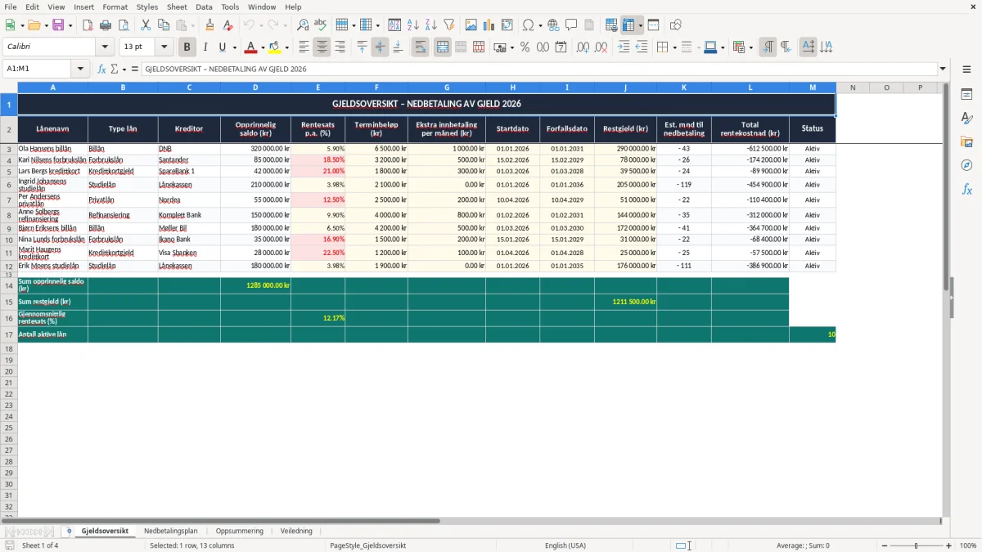Screen dimensions: 982x552
Task: Zoom out with the minus button
Action: (884, 545)
